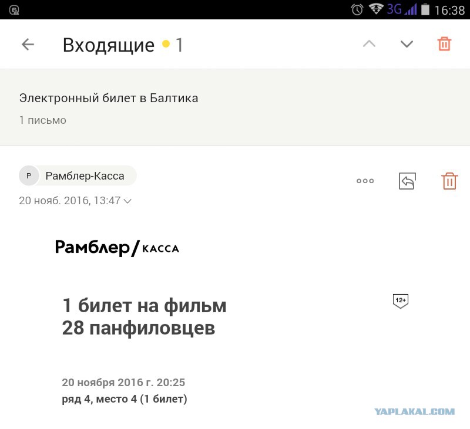
Task: Tap the showtime 20 ноября 2016 г. 20:25
Action: pyautogui.click(x=123, y=382)
